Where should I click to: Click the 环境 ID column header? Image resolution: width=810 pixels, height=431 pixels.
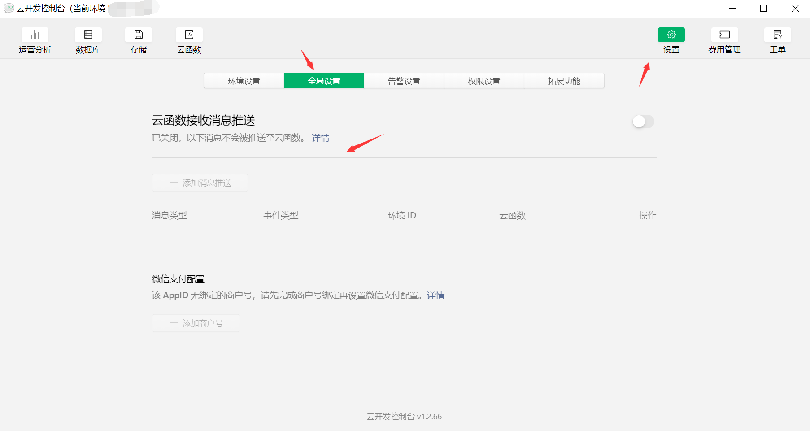pyautogui.click(x=402, y=216)
